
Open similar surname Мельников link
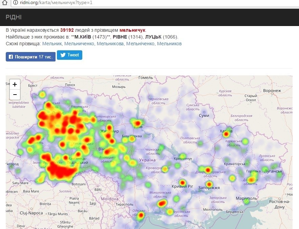point(169,44)
